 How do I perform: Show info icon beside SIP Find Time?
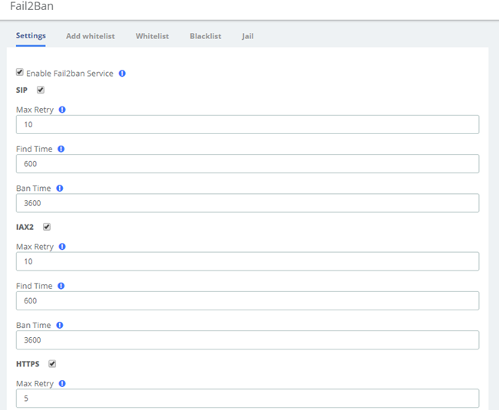coord(61,149)
